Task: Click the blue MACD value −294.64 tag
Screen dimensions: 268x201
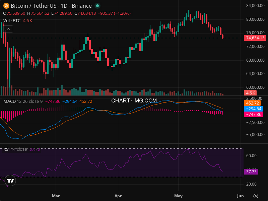Action: (253, 109)
